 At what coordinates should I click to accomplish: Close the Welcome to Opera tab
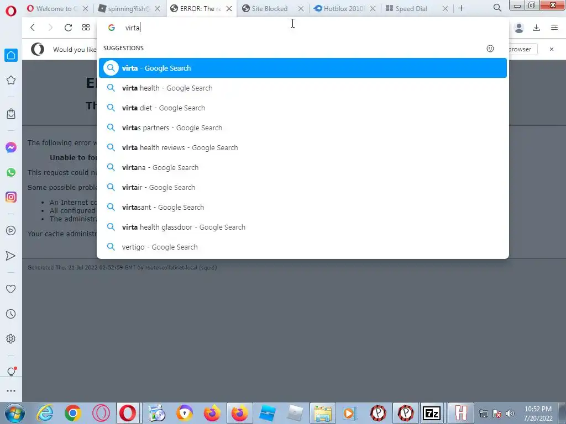pos(85,9)
